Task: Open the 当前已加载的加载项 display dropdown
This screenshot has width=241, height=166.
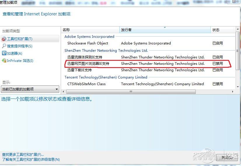Action: click(x=30, y=89)
